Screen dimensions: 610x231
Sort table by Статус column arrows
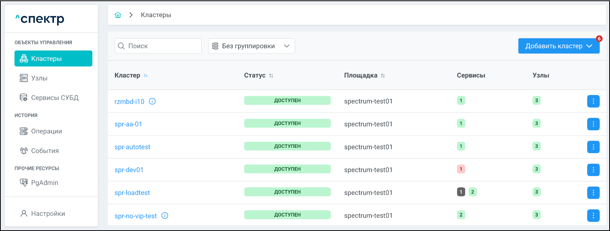tap(271, 76)
